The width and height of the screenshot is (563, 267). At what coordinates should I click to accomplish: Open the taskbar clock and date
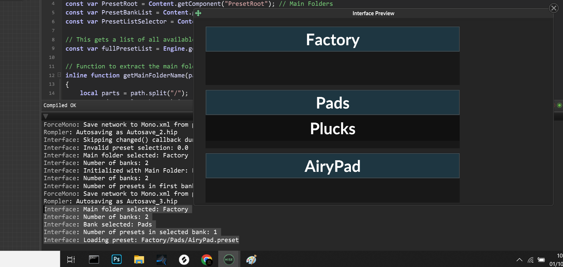point(556,259)
